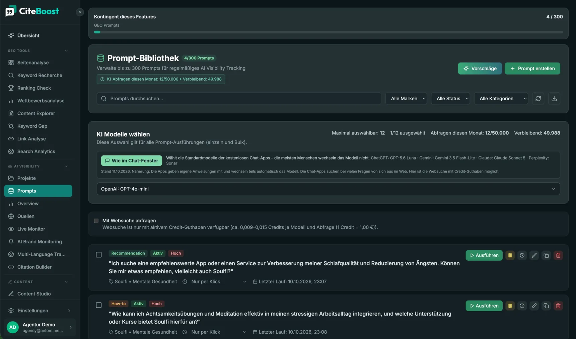Pause the Recommendation prompt
The width and height of the screenshot is (576, 339).
[510, 255]
